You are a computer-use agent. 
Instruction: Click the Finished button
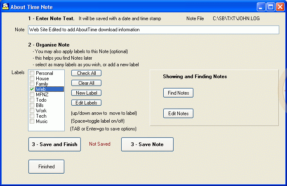46,167
